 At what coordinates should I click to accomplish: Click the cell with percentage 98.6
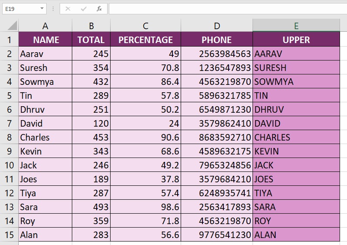click(x=145, y=207)
